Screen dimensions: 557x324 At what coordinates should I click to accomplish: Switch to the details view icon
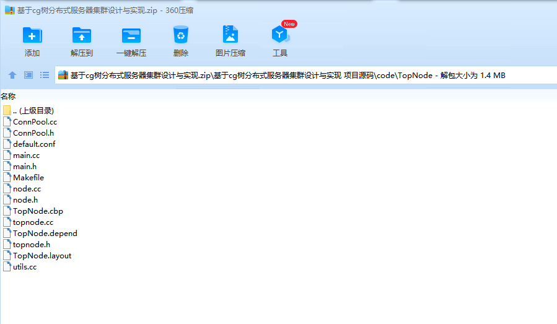coord(29,75)
